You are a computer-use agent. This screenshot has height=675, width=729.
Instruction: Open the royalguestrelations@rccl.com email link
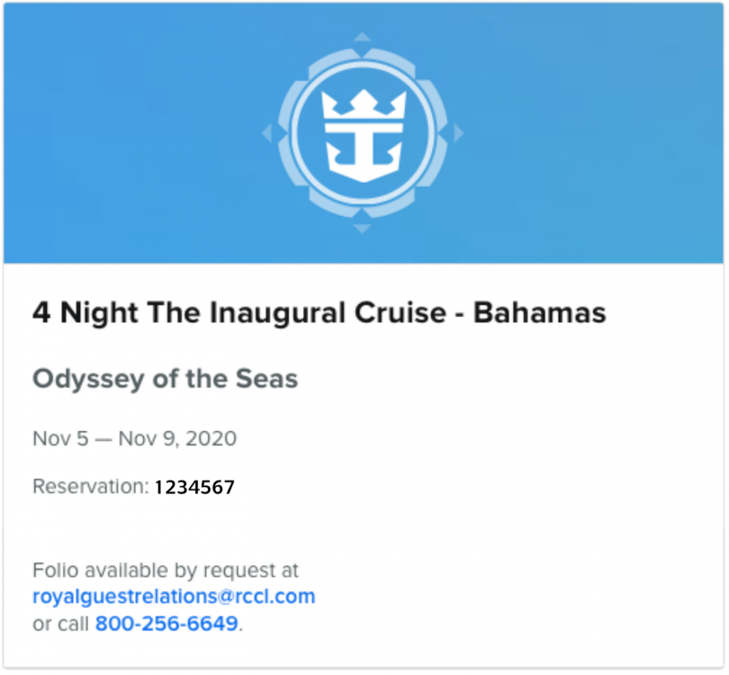tap(174, 596)
